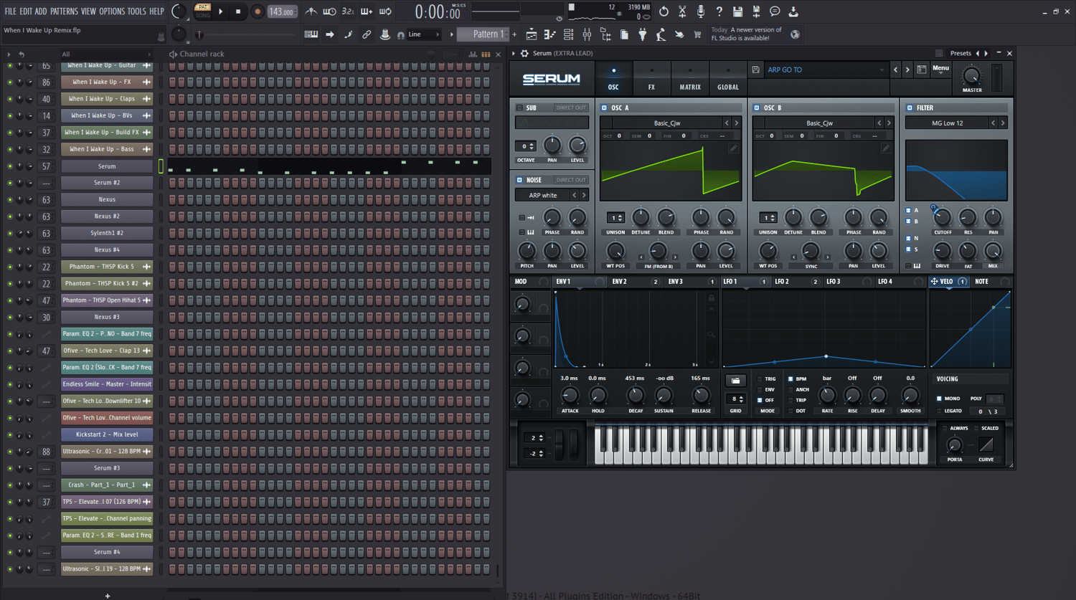Screen dimensions: 1076x600
Task: Toggle the FILTER enable checkbox
Action: pos(910,108)
